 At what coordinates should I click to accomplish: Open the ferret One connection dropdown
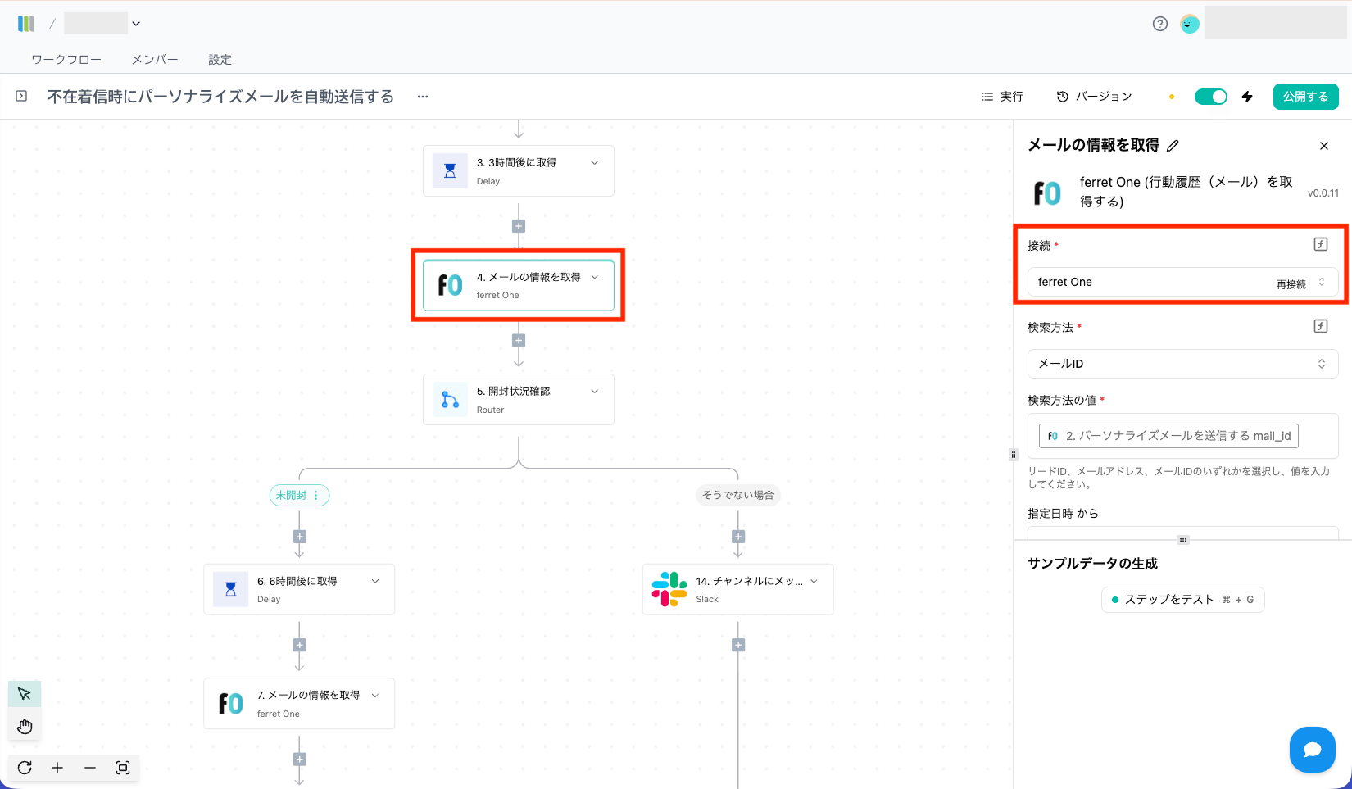click(x=1147, y=283)
